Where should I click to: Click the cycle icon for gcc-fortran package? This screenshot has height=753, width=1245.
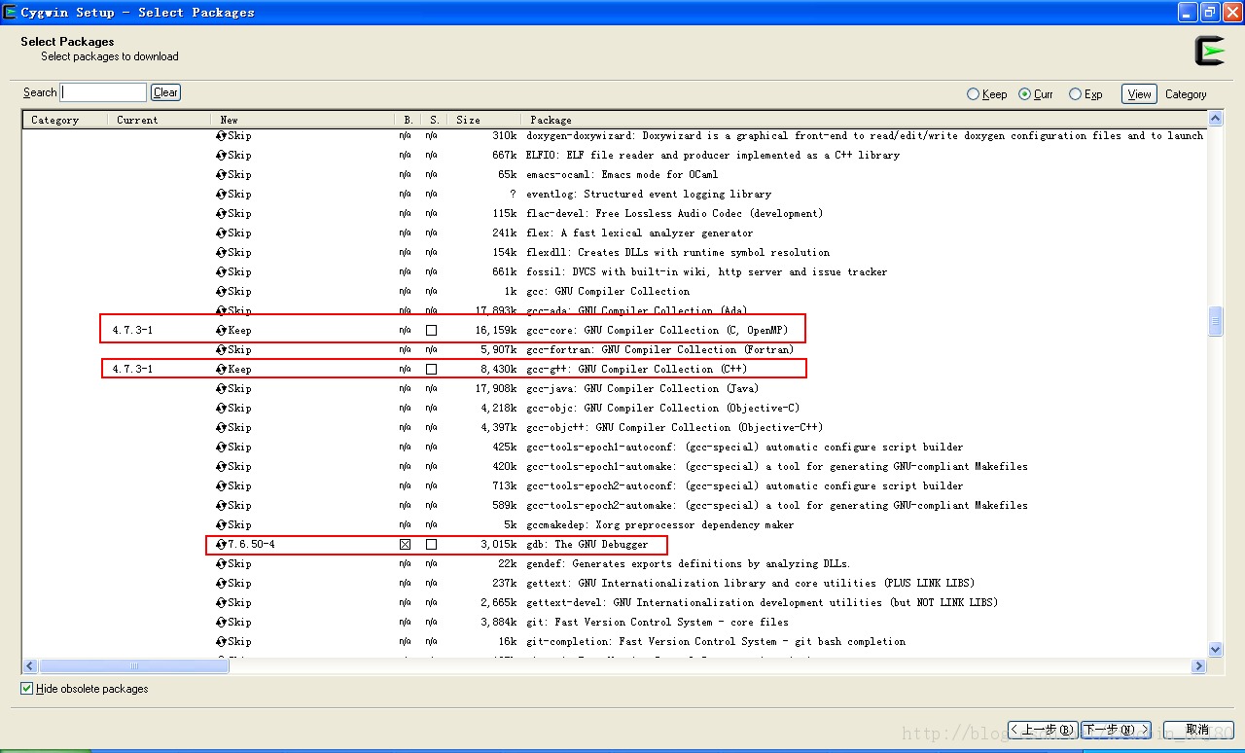click(x=222, y=349)
